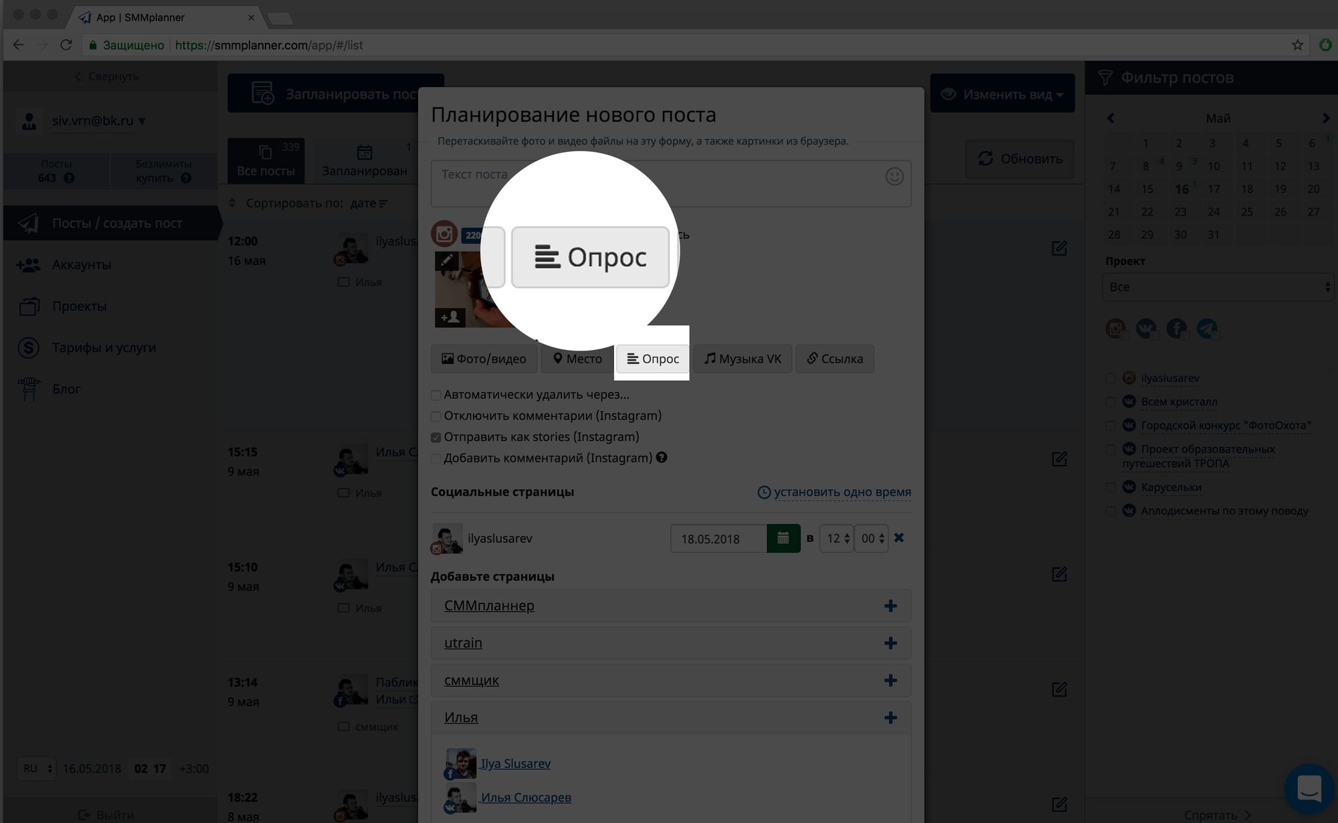Click the date field showing 18.05.2018
Image resolution: width=1338 pixels, height=823 pixels.
pyautogui.click(x=719, y=539)
